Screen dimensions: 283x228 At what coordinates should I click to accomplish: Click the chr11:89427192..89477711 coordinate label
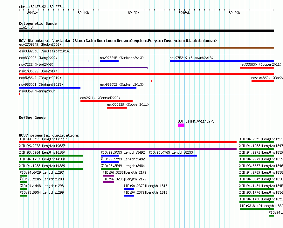click(42, 7)
